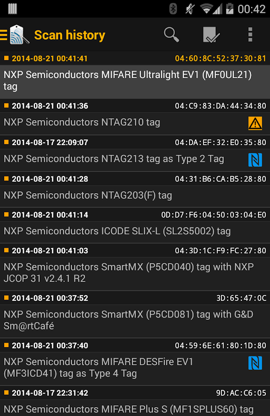
Task: Click the multi-select checkmark toolbar icon
Action: (211, 35)
